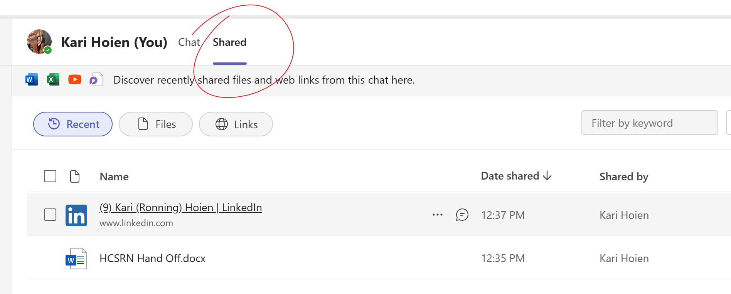Click the Excel icon in banner
The height and width of the screenshot is (294, 731).
point(53,80)
